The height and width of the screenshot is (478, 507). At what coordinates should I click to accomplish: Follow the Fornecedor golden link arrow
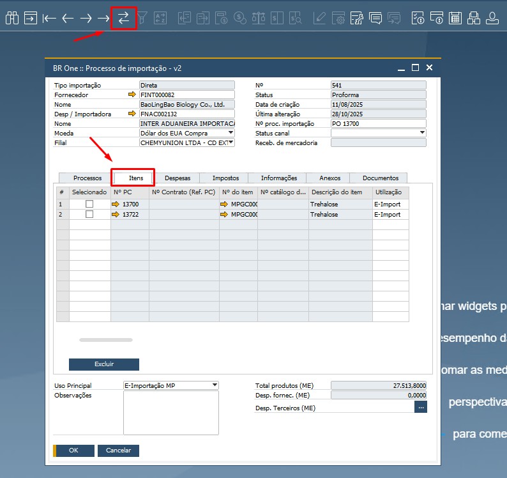pyautogui.click(x=132, y=95)
